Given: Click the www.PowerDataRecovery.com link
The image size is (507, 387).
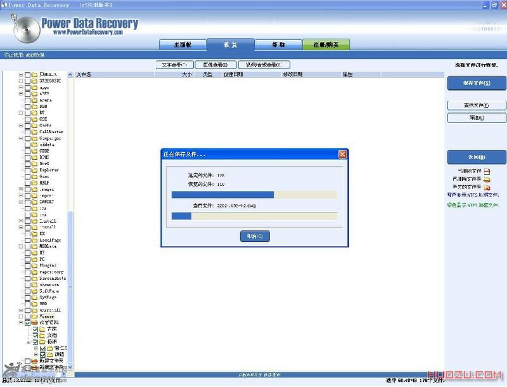Looking at the screenshot, I should (88, 32).
